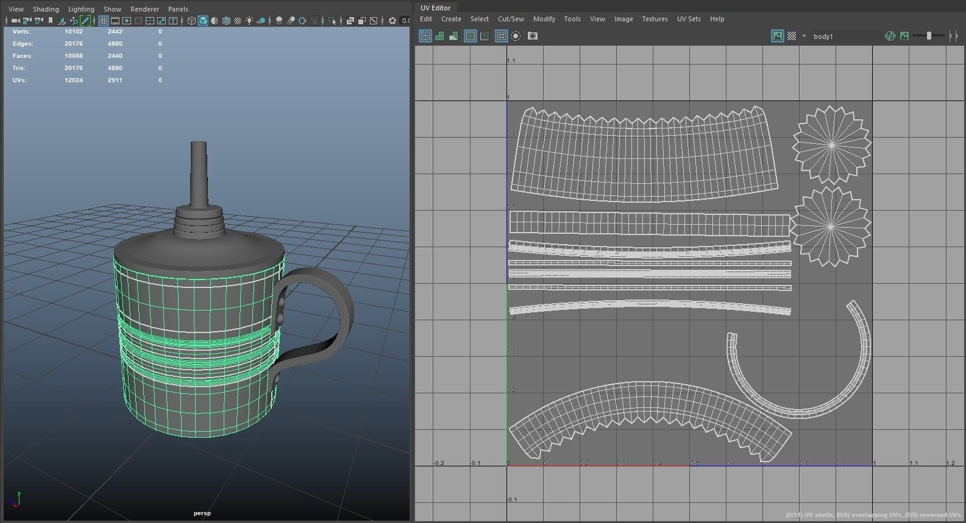Toggle checker pattern icon in UV Editor
Viewport: 966px width, 523px height.
792,36
